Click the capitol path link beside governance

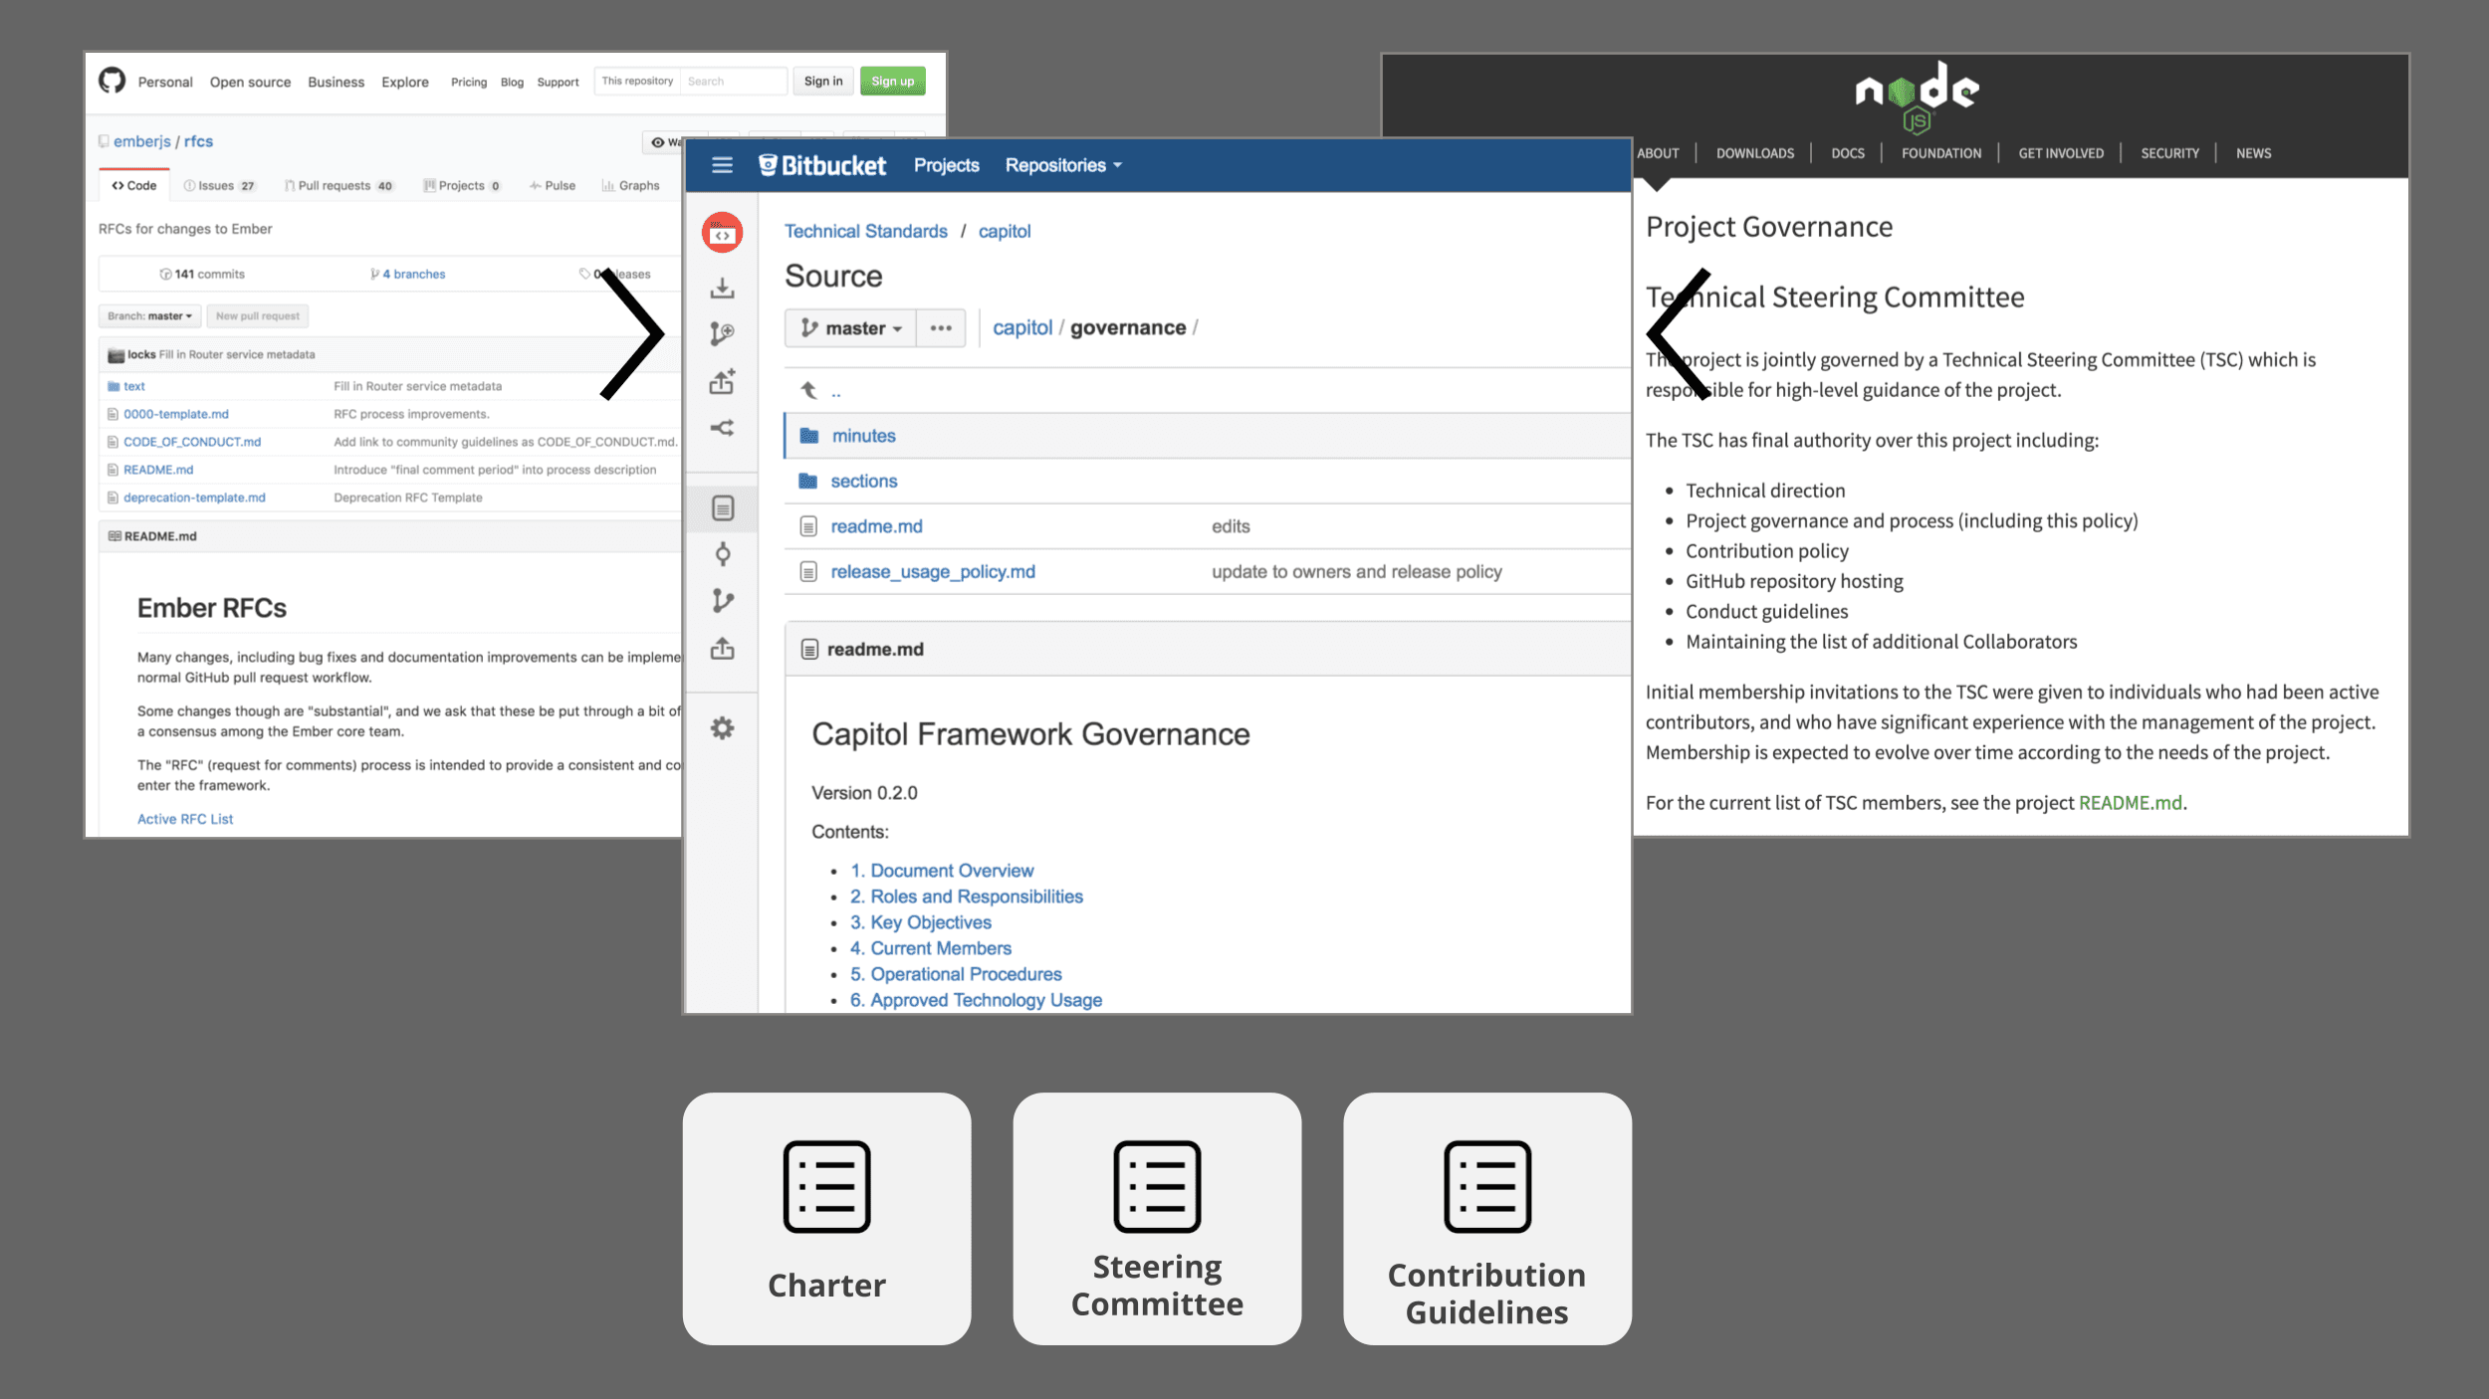click(1021, 328)
